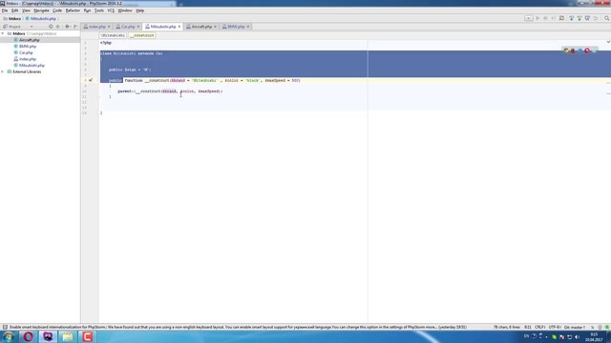Click the keyboard internationalization notification text
Image resolution: width=611 pixels, height=343 pixels.
tap(238, 327)
